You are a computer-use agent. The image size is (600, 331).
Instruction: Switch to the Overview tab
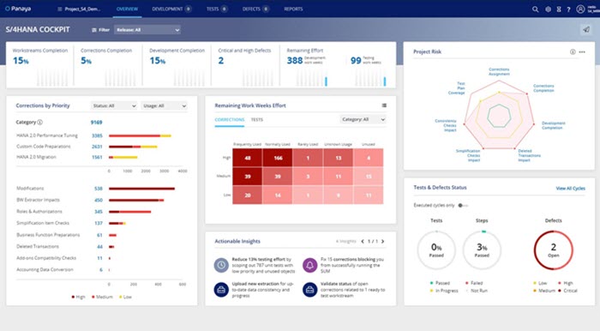tap(127, 9)
